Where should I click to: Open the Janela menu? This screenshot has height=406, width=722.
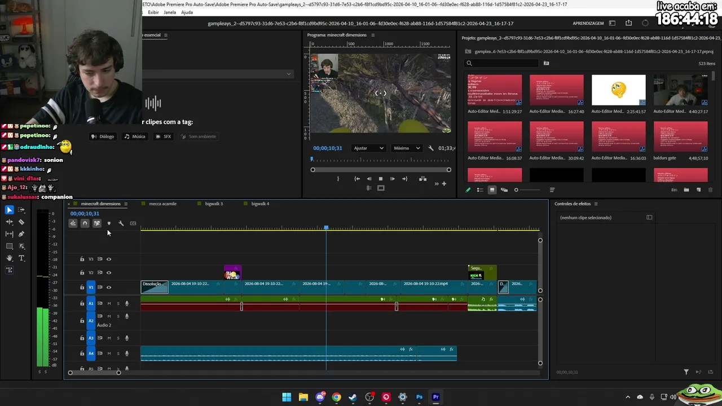pyautogui.click(x=170, y=12)
